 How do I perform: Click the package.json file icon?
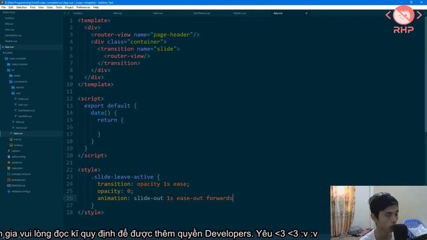[9, 179]
